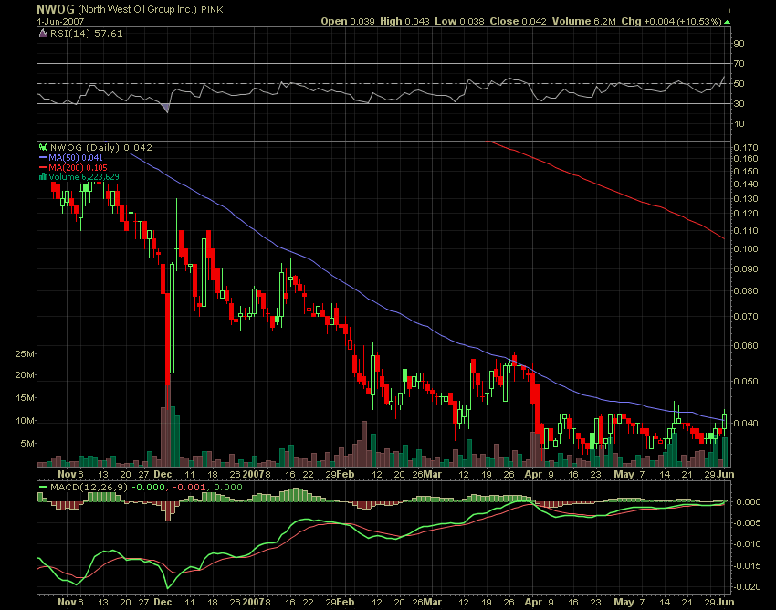Screen dimensions: 776x610
Task: Click the 70 level on RSI axis
Action: [739, 63]
